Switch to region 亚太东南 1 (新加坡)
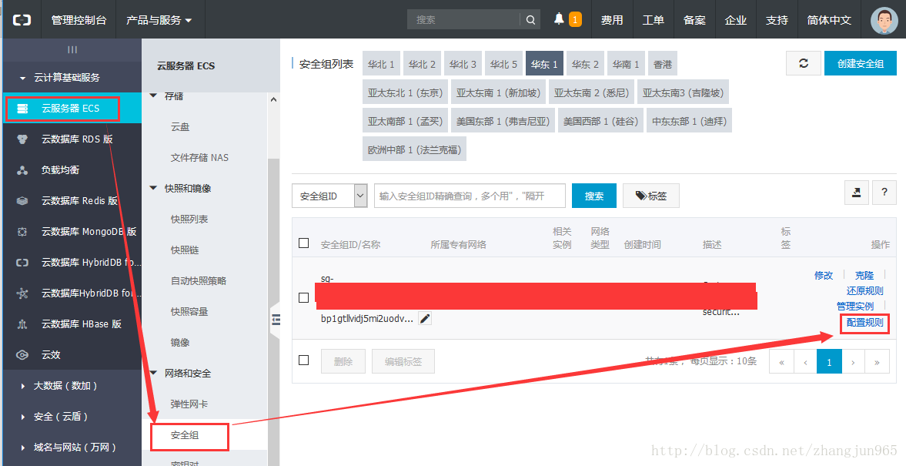 pyautogui.click(x=498, y=92)
